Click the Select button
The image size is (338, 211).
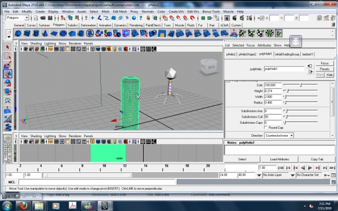242,159
